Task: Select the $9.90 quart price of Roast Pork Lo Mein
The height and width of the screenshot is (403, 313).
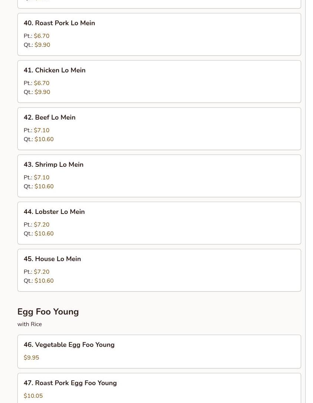Action: (x=42, y=45)
